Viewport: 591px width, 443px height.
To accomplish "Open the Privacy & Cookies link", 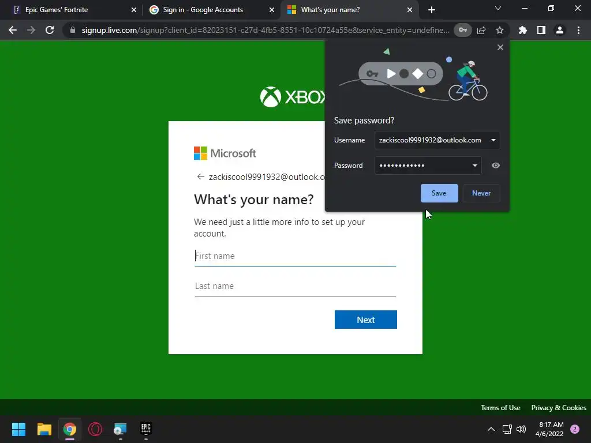I will (x=559, y=408).
